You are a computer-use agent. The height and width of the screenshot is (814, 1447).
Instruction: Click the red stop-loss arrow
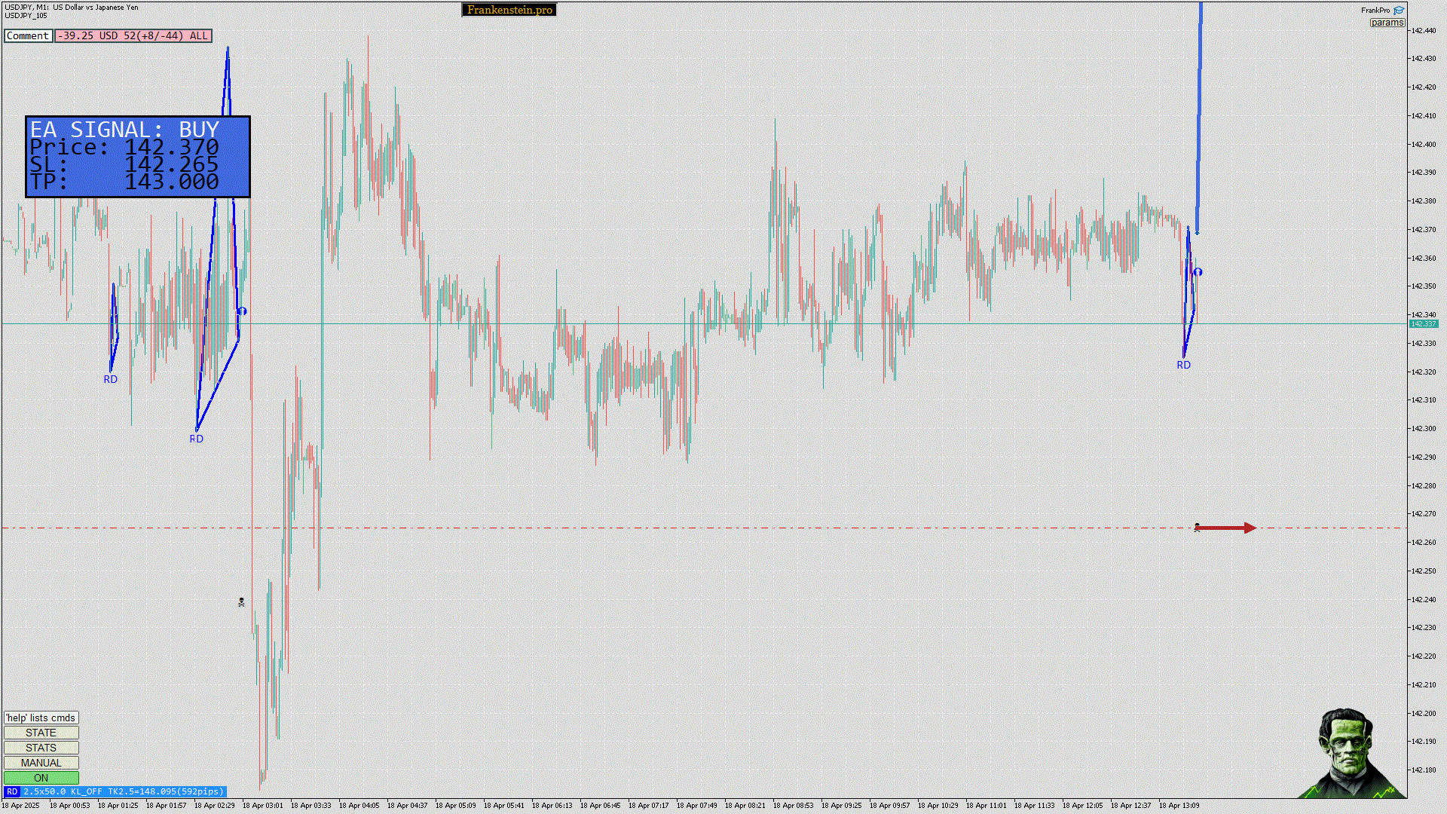[1226, 528]
